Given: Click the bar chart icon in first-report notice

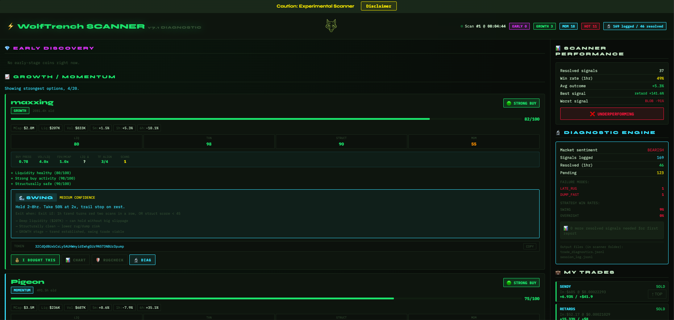Looking at the screenshot, I should click(x=566, y=228).
